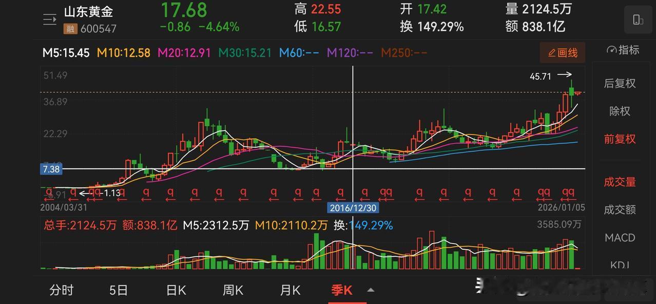The width and height of the screenshot is (656, 304).
Task: Tap the volume value 2124.5万 in header
Action: [547, 9]
